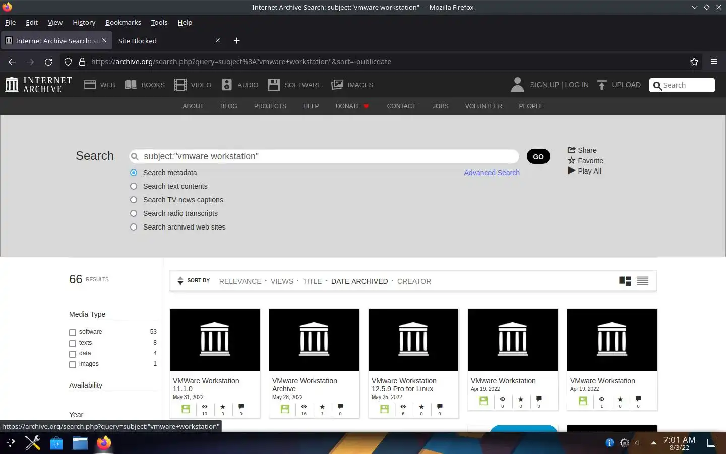
Task: Click the Favorite star link
Action: coord(585,161)
